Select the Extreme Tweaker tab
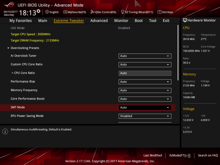The image size is (220, 165). pyautogui.click(x=69, y=21)
